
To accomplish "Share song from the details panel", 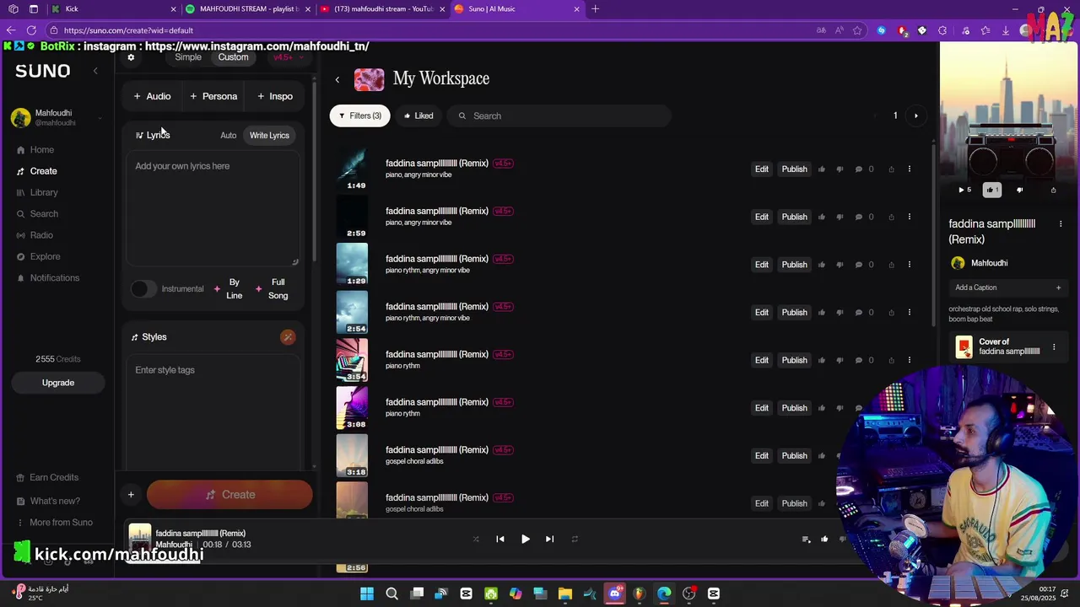I will tap(1053, 191).
